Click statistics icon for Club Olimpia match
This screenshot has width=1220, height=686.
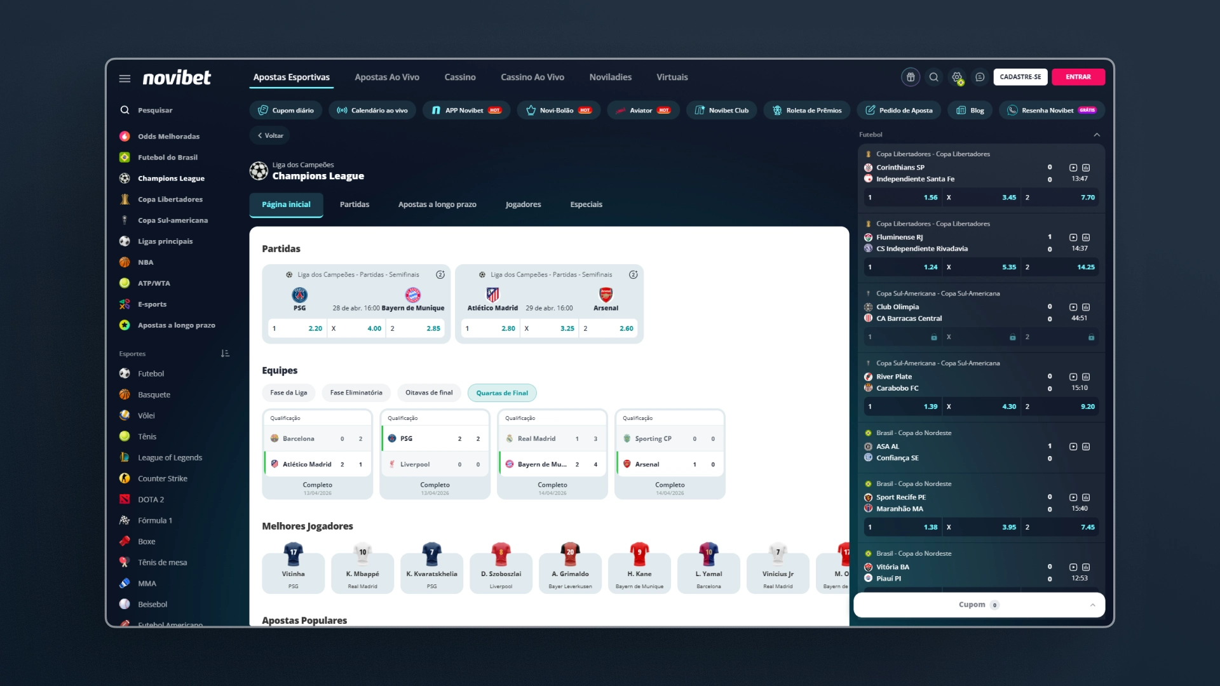click(1086, 307)
